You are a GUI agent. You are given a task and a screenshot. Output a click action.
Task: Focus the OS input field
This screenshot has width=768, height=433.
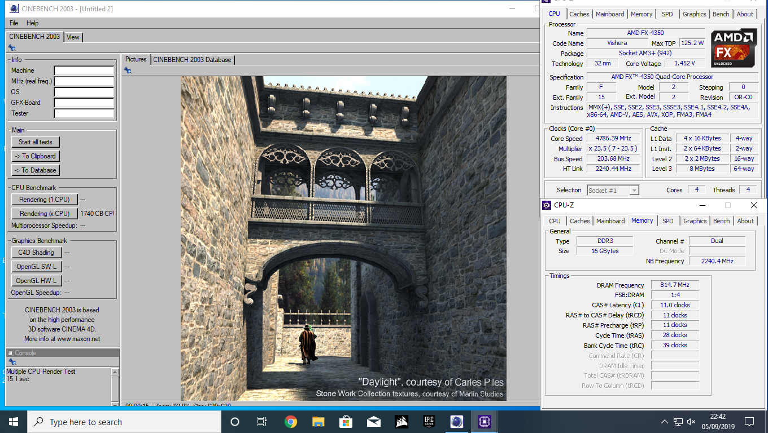click(84, 92)
